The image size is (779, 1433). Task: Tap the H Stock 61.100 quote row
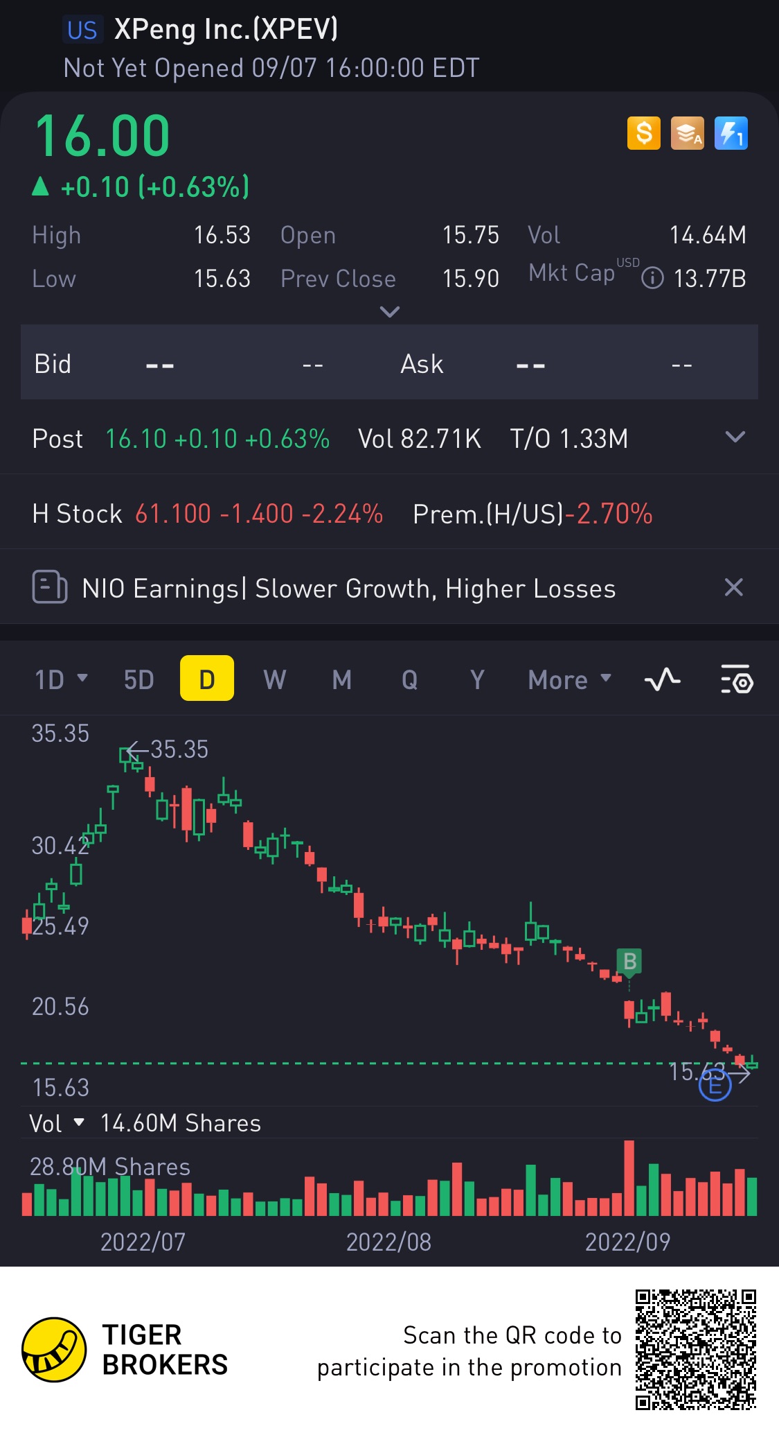coord(389,514)
